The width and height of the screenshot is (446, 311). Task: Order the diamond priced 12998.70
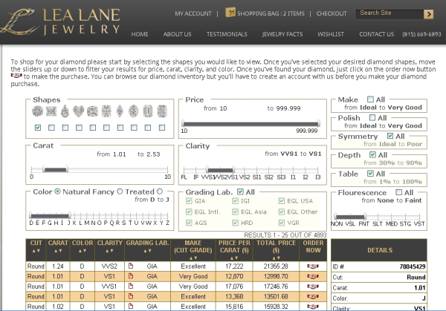tap(313, 276)
